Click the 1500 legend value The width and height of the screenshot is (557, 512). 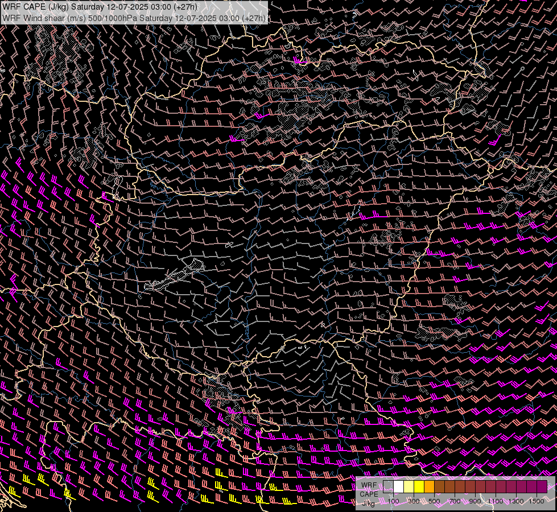point(537,501)
